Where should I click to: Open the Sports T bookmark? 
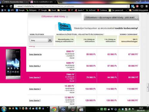click(x=80, y=10)
